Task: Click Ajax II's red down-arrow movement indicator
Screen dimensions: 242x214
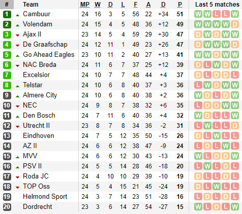Action: tap(17, 35)
